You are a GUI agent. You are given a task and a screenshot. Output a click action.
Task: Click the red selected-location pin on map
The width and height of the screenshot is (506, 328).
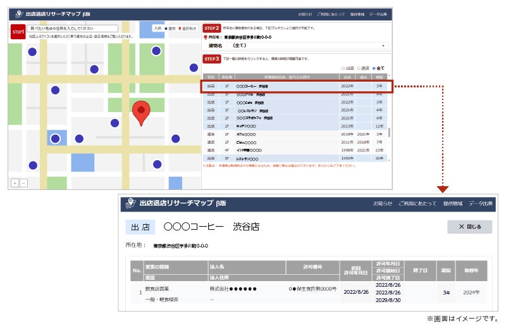tap(142, 111)
